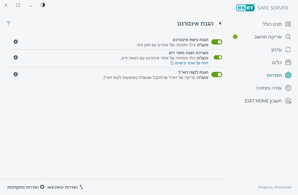The height and width of the screenshot is (195, 298).
Task: Open gear settings for anti-phishing protection
Action: click(16, 57)
